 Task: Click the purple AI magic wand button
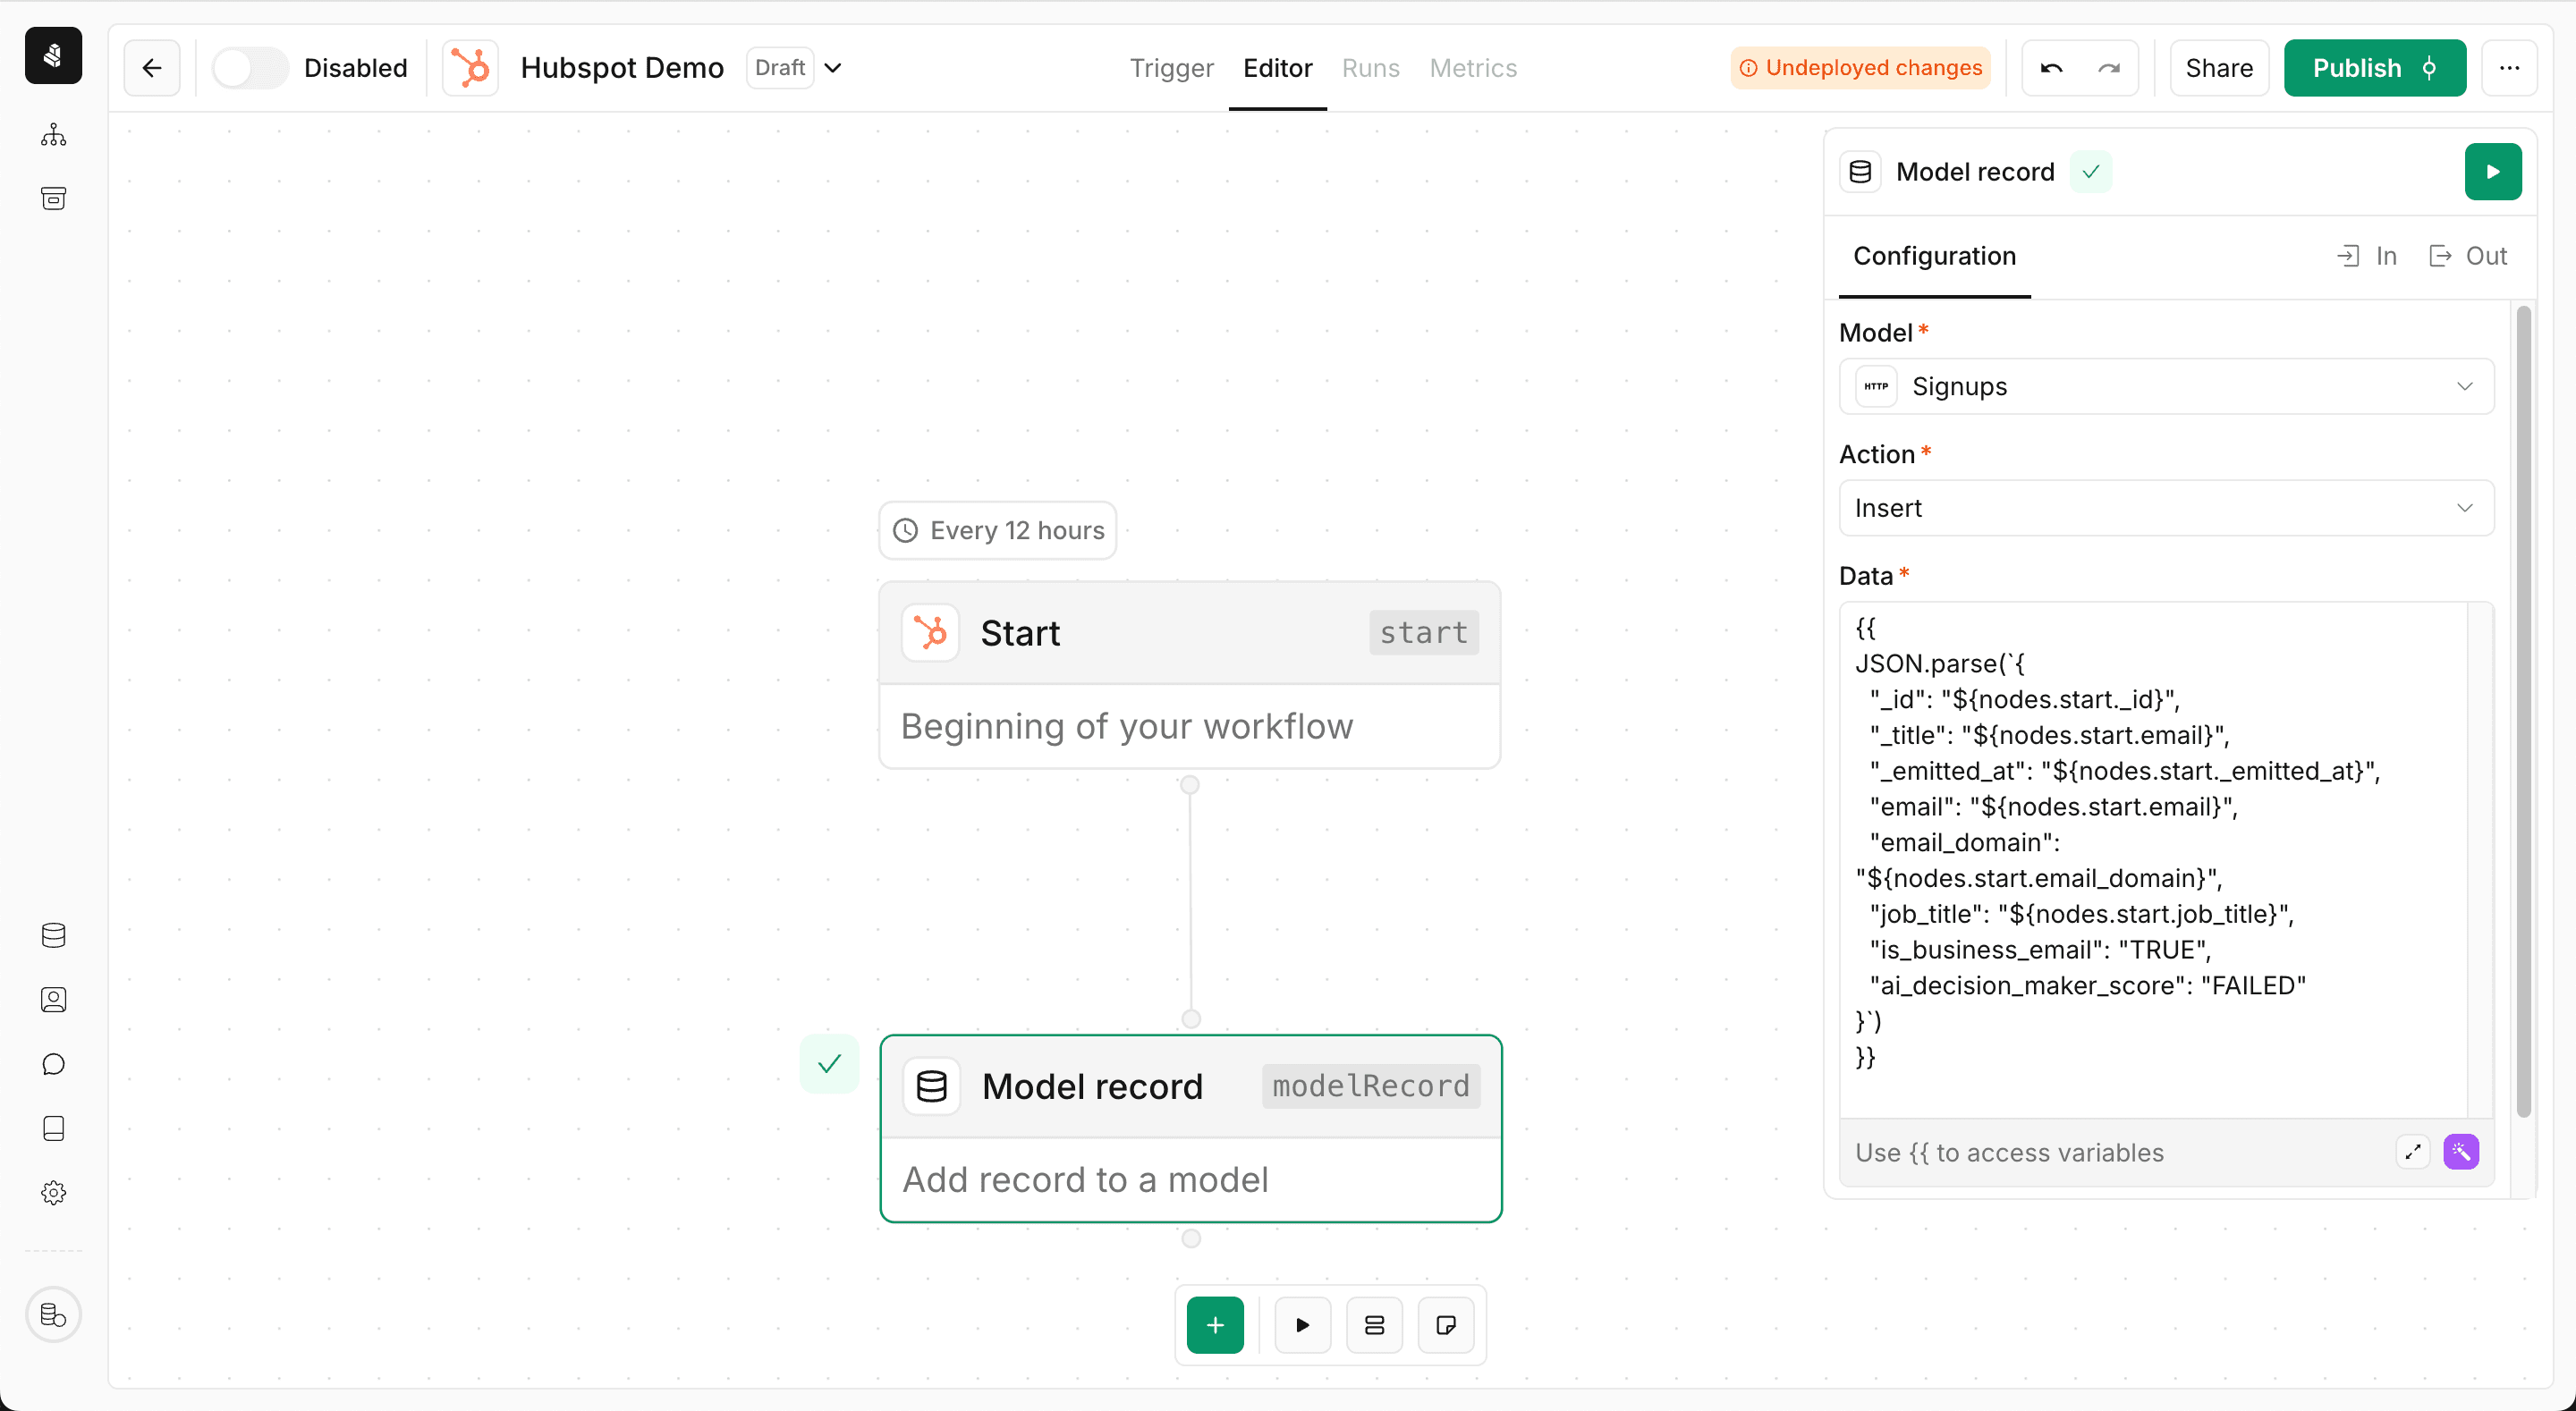coord(2461,1152)
